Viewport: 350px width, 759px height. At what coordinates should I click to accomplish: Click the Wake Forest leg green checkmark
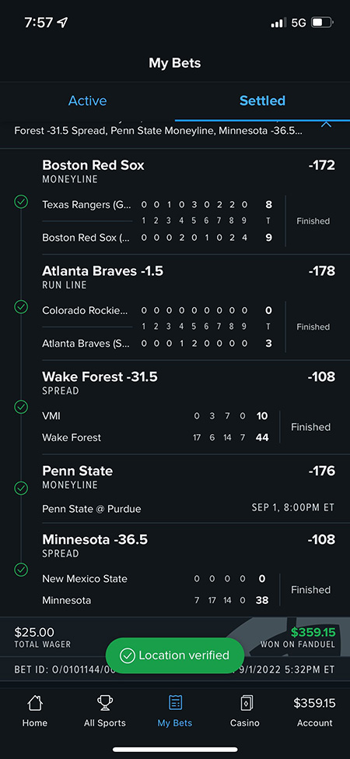(x=21, y=407)
